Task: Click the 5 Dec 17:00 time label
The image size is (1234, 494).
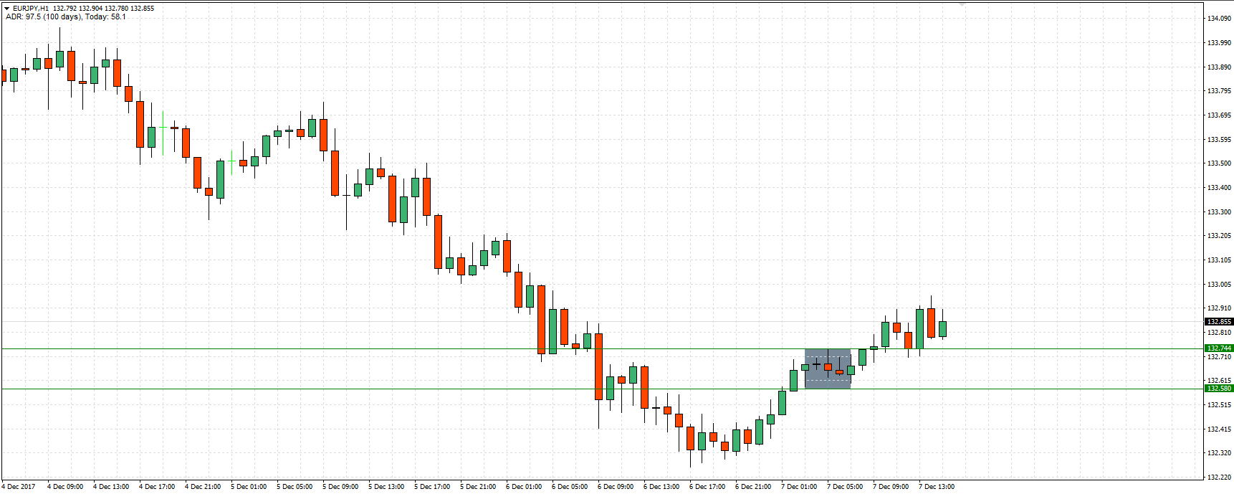Action: pyautogui.click(x=432, y=487)
